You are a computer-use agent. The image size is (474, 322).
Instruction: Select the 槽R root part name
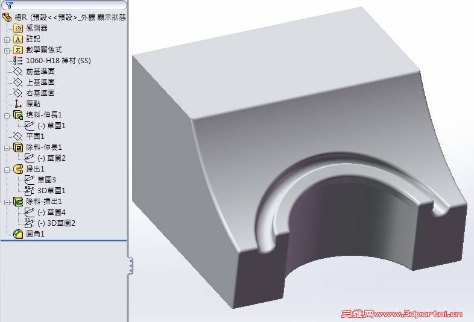click(21, 17)
